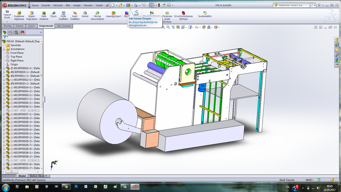The height and width of the screenshot is (192, 341).
Task: Click Edit Appearance icon in view toolbar
Action: (x=204, y=27)
